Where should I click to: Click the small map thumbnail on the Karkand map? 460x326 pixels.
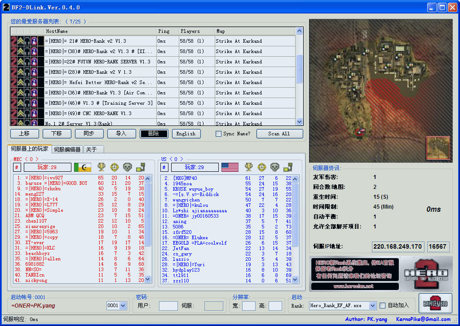click(438, 148)
